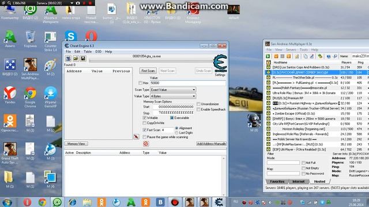Click the Internet Explorer taskbar icon
Viewport: 369px width, 207px height.
point(72,202)
